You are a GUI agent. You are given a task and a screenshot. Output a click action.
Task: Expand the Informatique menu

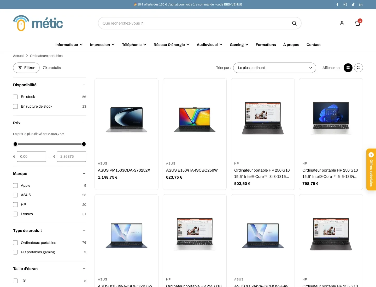[69, 45]
